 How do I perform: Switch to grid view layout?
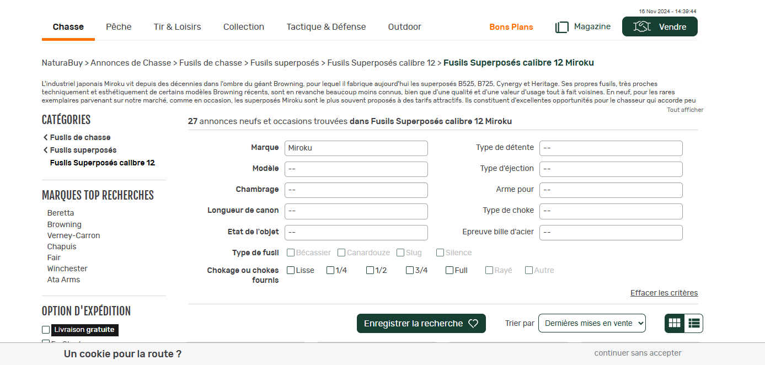coord(675,323)
